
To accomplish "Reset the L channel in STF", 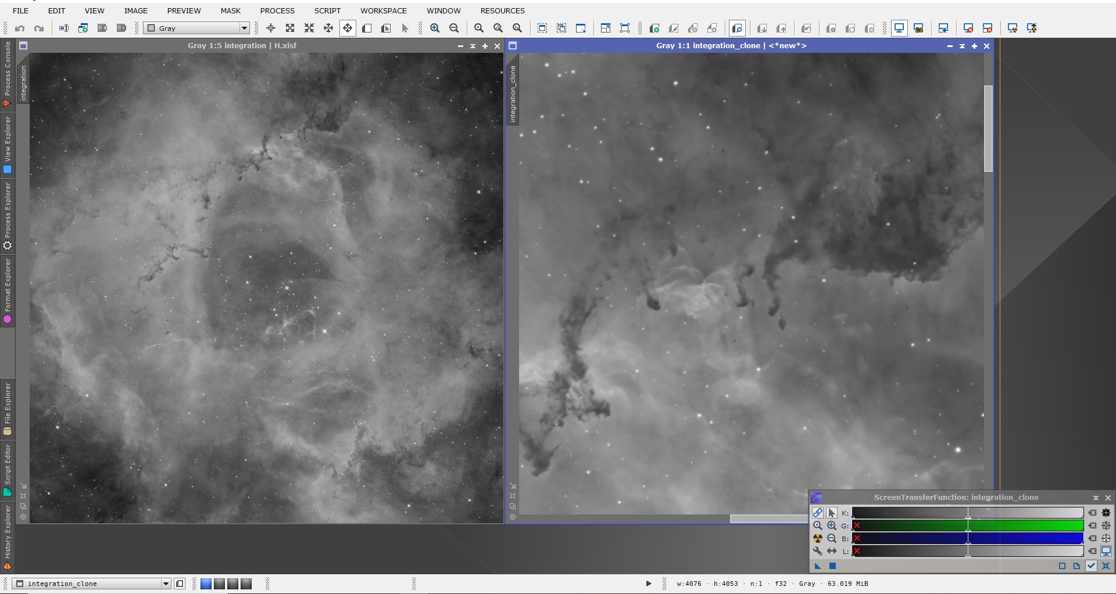I will pos(1093,551).
